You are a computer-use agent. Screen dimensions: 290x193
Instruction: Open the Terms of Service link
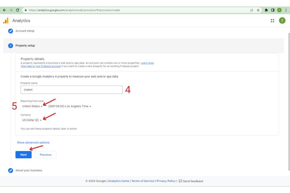tap(143, 181)
